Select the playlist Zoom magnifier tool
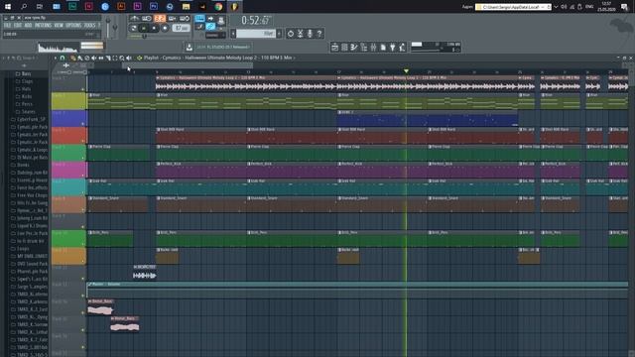The height and width of the screenshot is (357, 635). [122, 58]
